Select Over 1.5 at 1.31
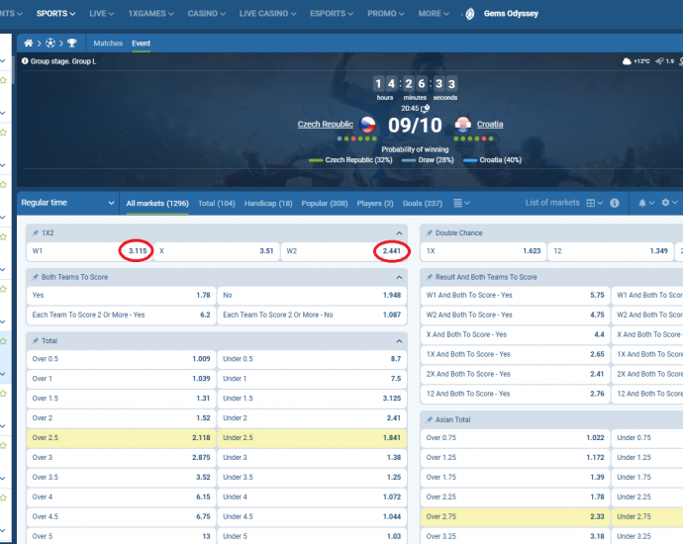Screen dimensions: 683x544 (121, 399)
